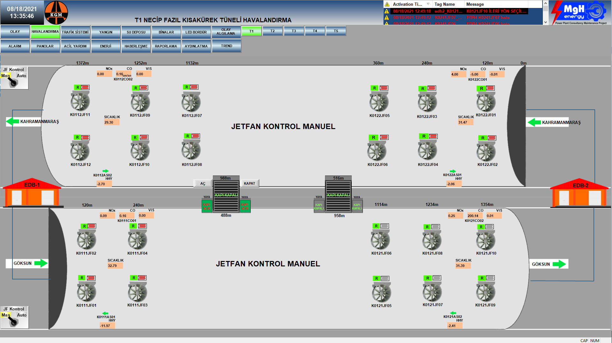This screenshot has width=612, height=343.
Task: Click the K0121JF05 jet fan icon
Action: pos(381,292)
